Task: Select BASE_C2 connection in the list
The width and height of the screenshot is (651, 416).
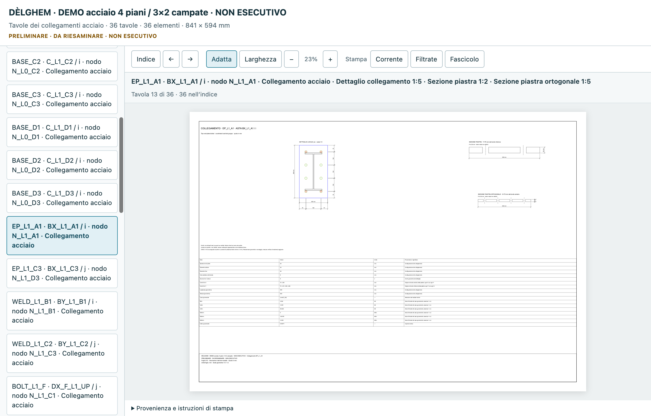Action: coord(62,66)
